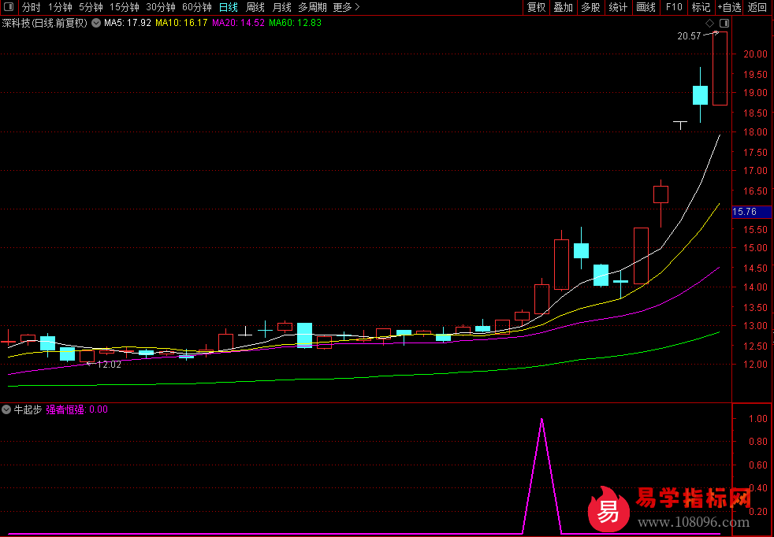Viewport: 774px width, 537px height.
Task: Click the 叠加 overlay button
Action: tap(564, 7)
